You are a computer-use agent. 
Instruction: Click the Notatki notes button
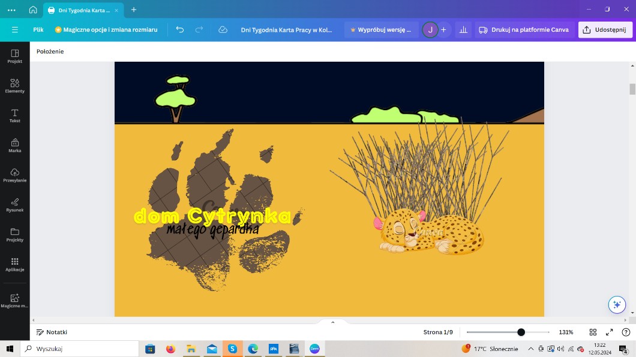pos(52,332)
